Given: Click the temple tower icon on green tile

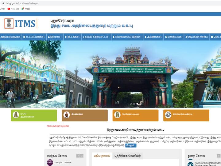Looking at the screenshot, I should 16,115.
